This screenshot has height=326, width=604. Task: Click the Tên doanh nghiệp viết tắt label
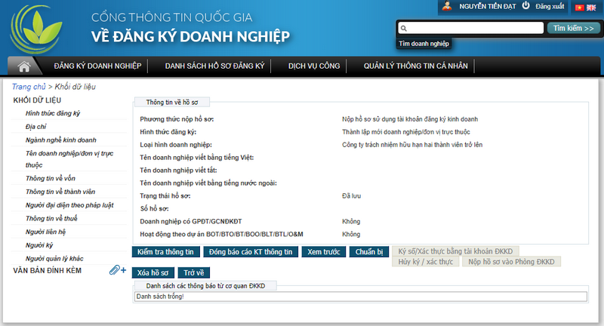178,170
